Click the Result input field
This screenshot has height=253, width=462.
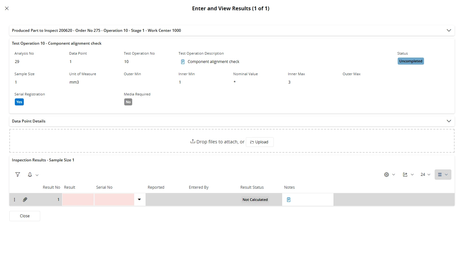[78, 200]
